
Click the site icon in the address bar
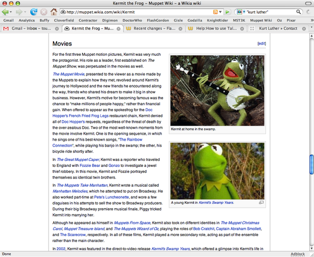tap(63, 12)
